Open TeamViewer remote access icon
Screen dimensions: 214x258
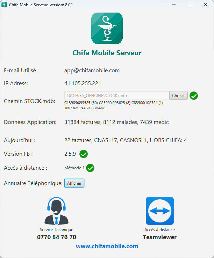click(160, 211)
